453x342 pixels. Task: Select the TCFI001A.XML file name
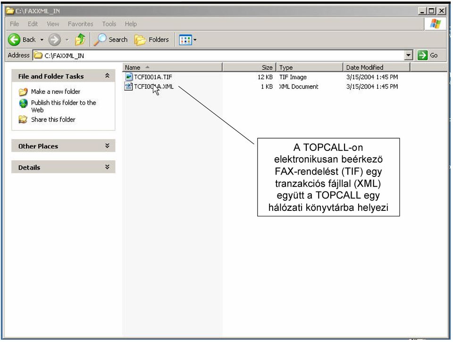coord(154,87)
